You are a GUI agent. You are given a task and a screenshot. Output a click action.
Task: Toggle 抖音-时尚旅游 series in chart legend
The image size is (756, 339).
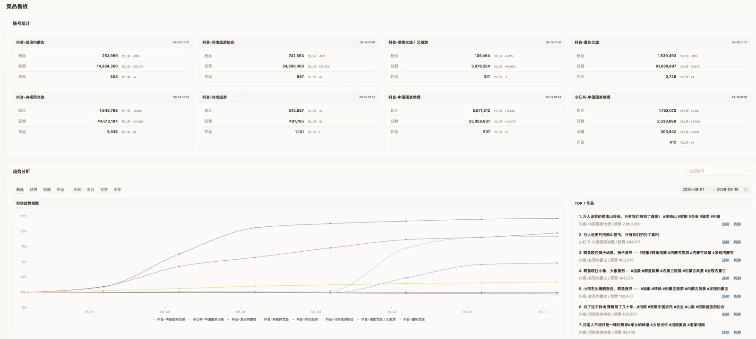click(305, 320)
